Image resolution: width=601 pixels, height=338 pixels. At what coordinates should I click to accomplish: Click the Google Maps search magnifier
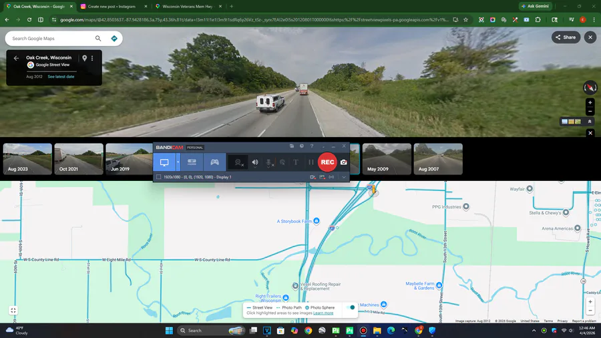click(98, 38)
